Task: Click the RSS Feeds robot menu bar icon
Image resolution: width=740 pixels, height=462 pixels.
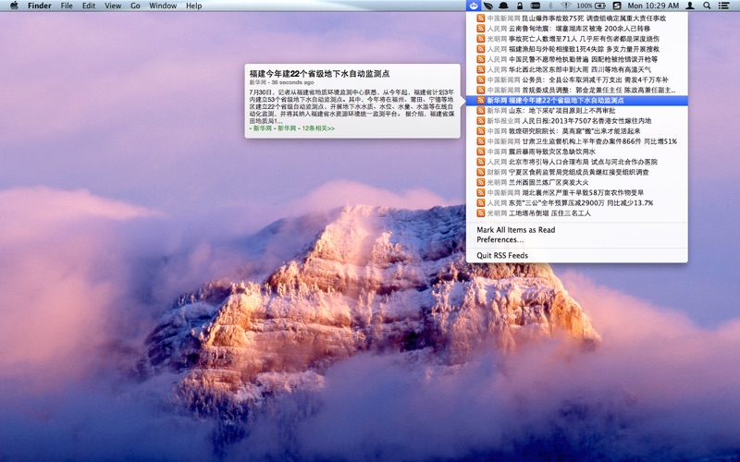Action: (474, 6)
